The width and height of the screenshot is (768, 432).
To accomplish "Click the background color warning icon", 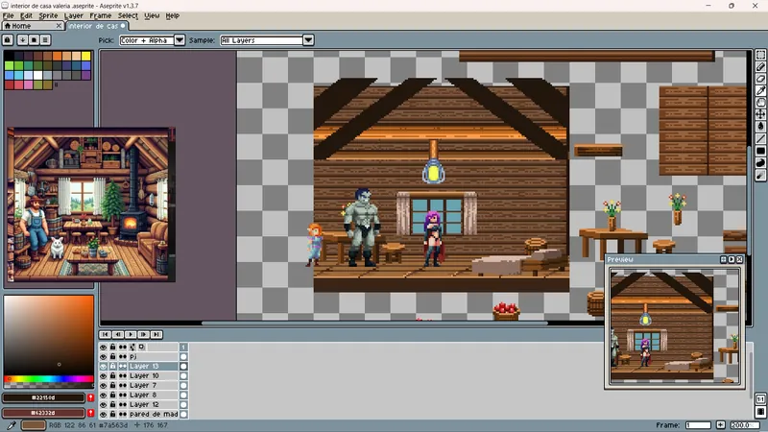I will tap(90, 413).
